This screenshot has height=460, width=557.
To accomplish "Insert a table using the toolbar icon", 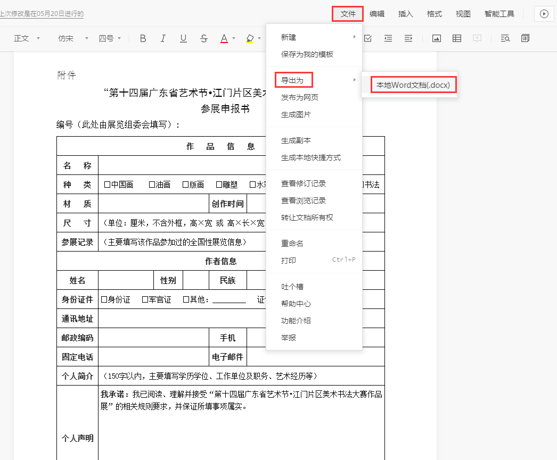I will tap(457, 38).
